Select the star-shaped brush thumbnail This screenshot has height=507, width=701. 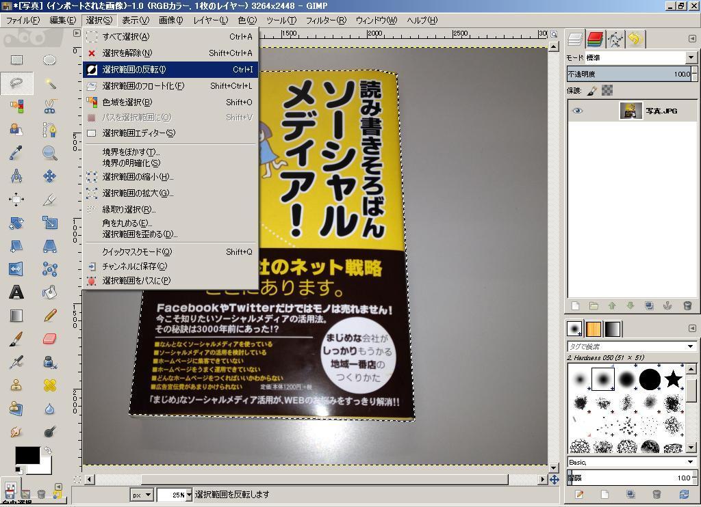[x=673, y=379]
